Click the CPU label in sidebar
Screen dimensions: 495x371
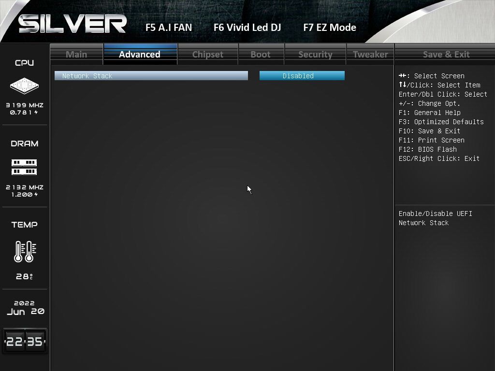tap(24, 63)
